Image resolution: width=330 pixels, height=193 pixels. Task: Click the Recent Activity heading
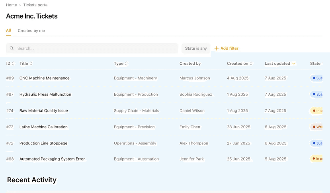32,180
